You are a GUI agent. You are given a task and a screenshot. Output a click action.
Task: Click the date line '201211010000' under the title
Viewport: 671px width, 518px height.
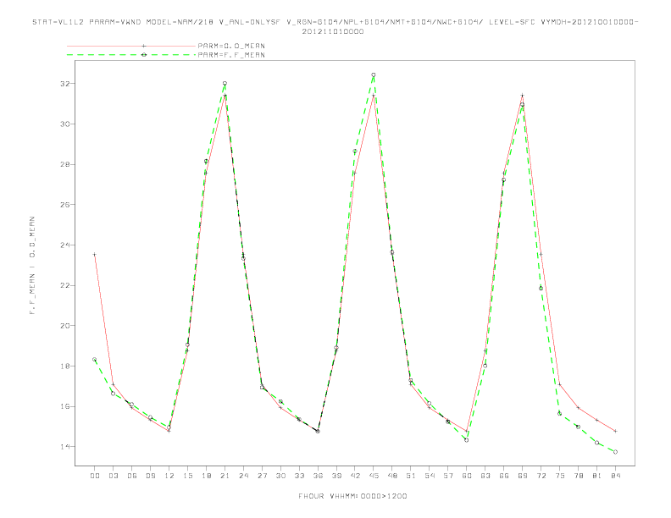pyautogui.click(x=333, y=31)
